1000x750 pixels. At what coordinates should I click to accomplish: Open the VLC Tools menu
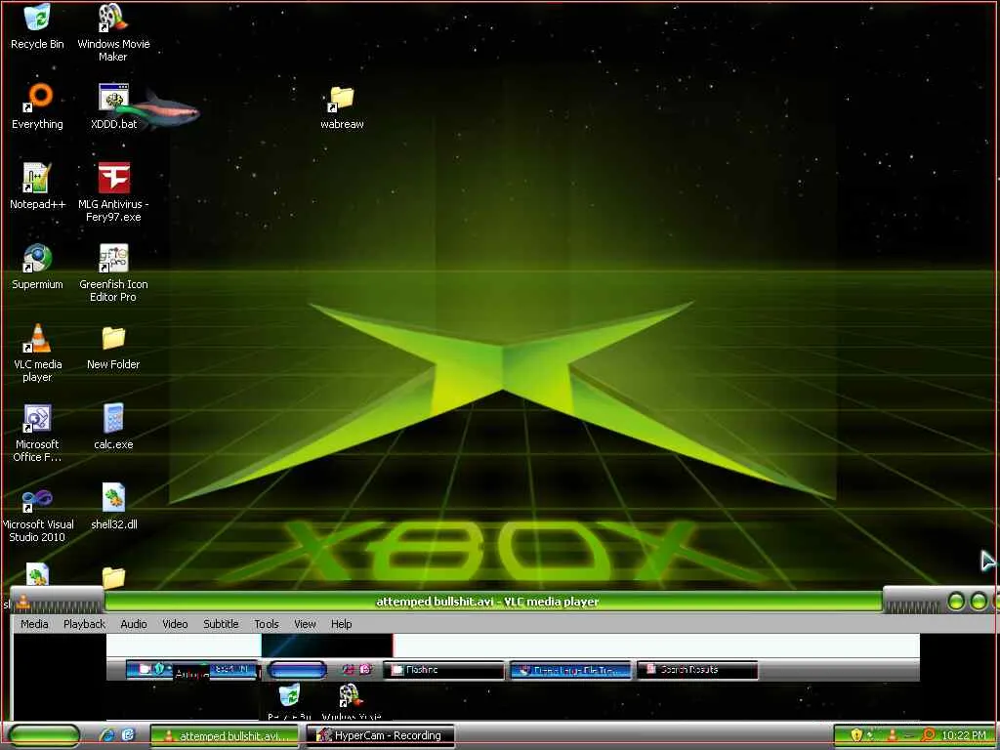coord(267,624)
